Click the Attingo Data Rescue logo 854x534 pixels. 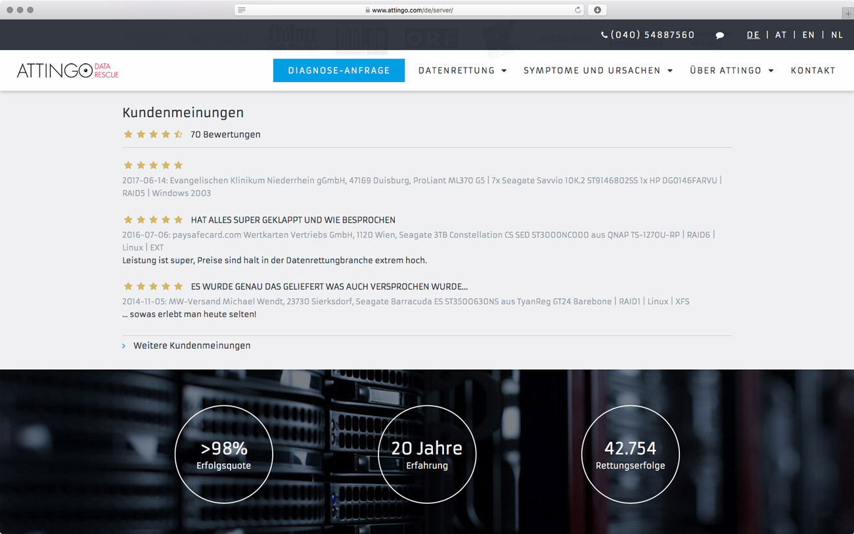tap(68, 70)
